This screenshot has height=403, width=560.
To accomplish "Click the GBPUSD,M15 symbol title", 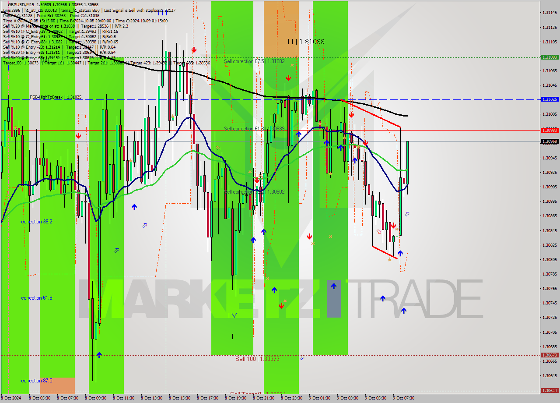I will pyautogui.click(x=21, y=4).
